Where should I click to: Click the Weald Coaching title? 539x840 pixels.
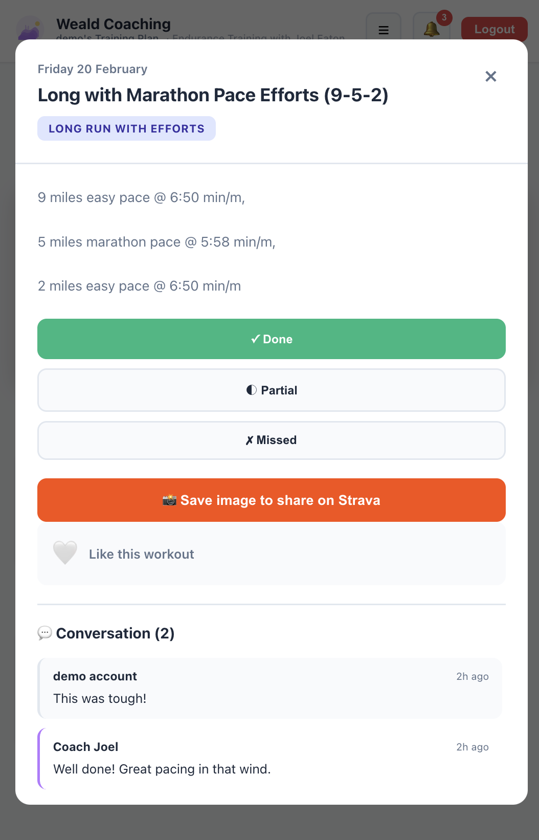pos(114,24)
